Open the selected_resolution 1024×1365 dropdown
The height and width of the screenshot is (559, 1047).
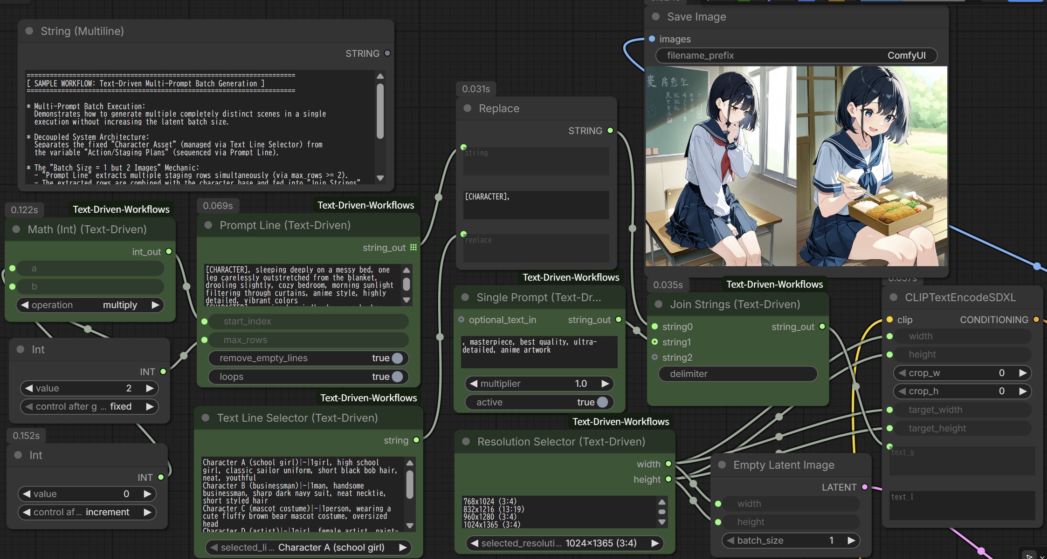click(565, 543)
